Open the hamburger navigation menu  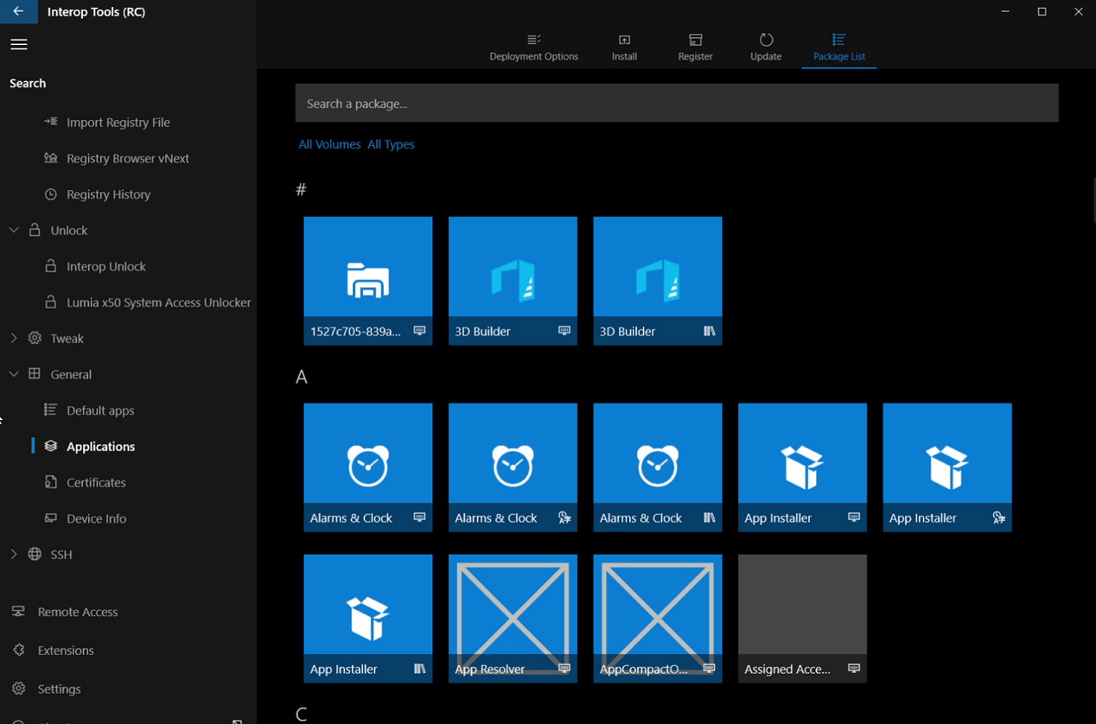(18, 45)
